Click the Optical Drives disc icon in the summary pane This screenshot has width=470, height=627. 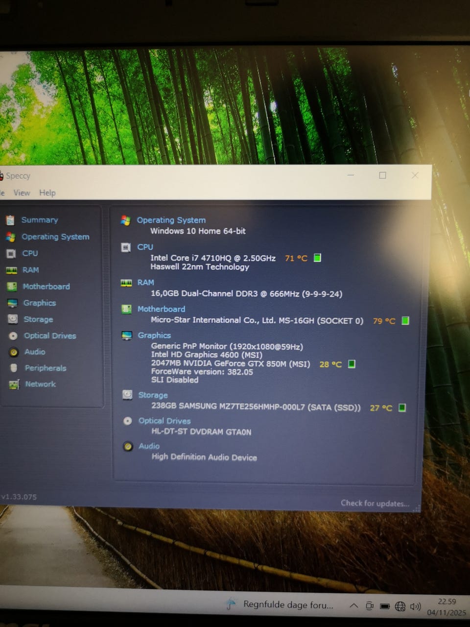click(128, 421)
